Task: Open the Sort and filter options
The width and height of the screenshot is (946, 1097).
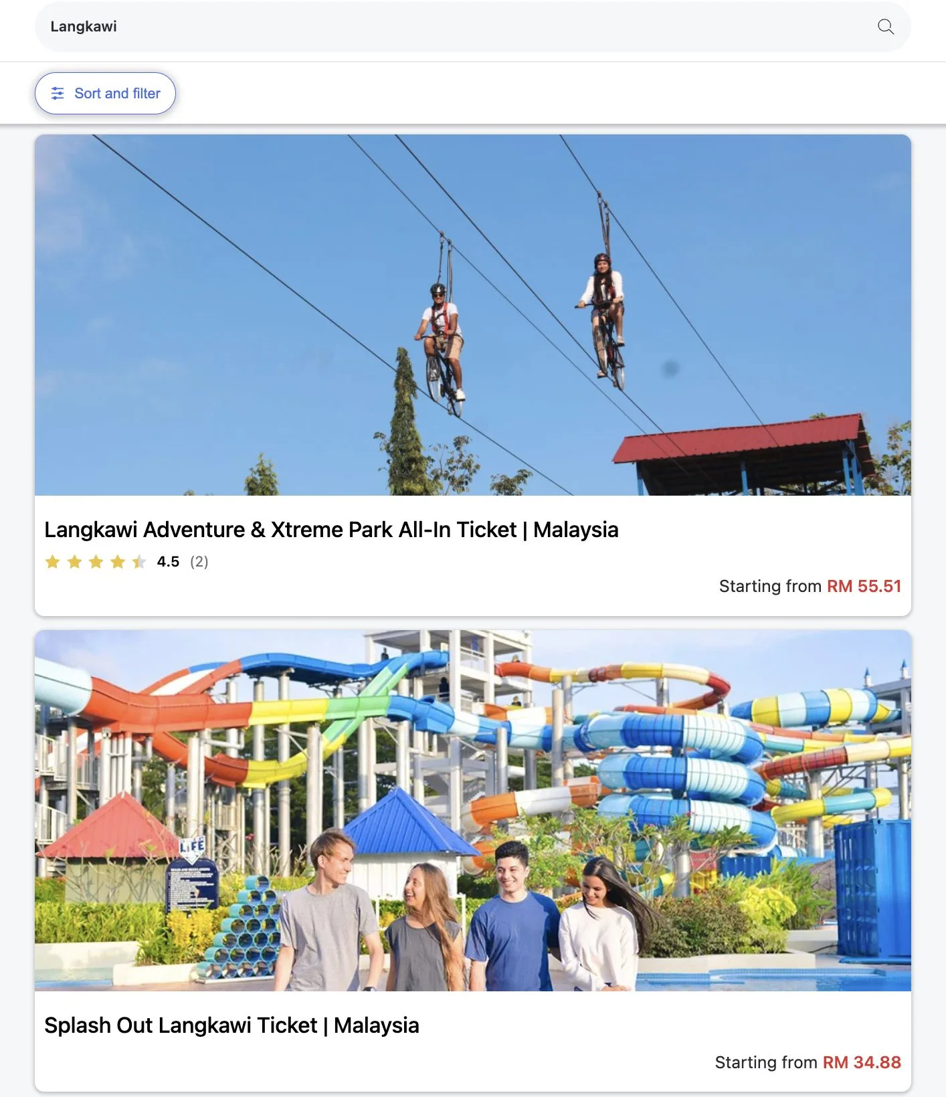Action: pyautogui.click(x=105, y=94)
